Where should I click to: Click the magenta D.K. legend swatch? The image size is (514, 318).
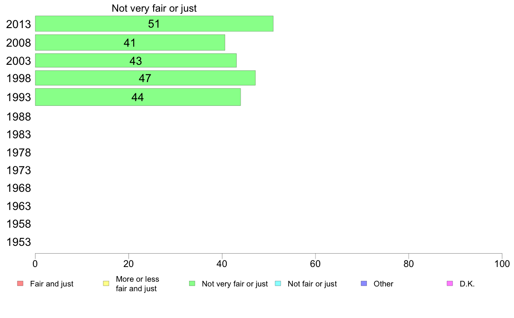[x=450, y=283]
